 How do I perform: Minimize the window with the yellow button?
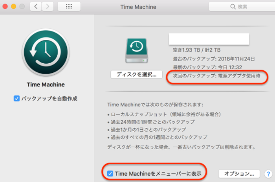pos(13,7)
